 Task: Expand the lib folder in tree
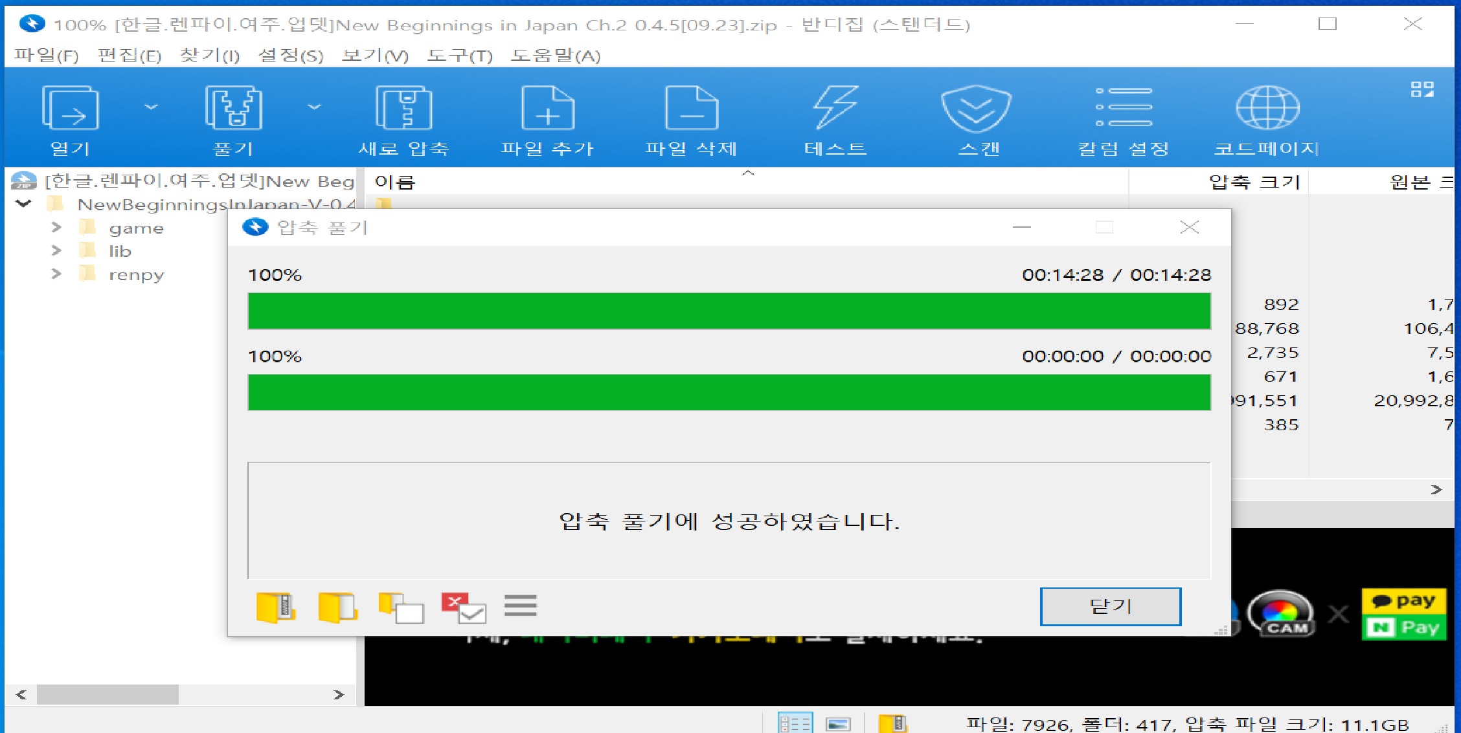coord(56,250)
